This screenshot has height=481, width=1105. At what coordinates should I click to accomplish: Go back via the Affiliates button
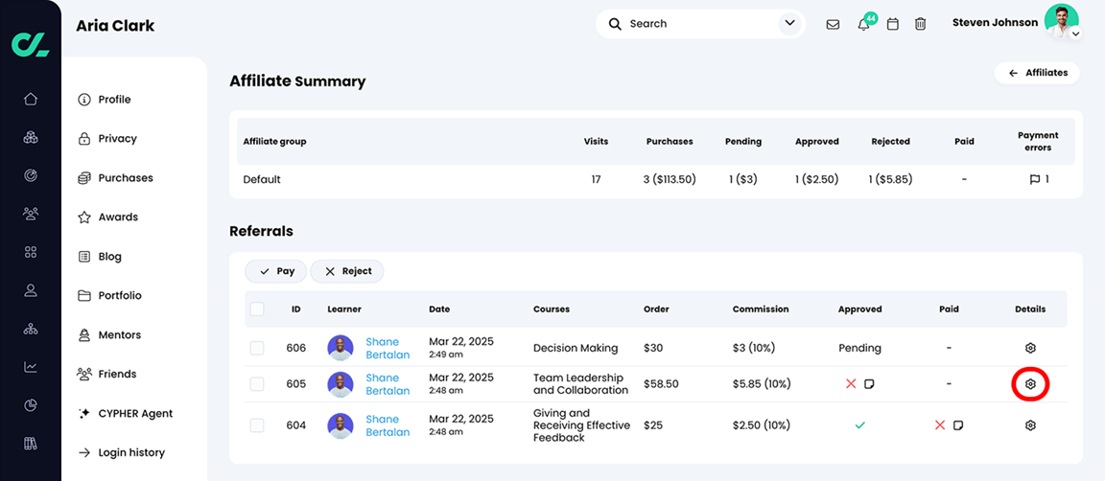(x=1037, y=73)
